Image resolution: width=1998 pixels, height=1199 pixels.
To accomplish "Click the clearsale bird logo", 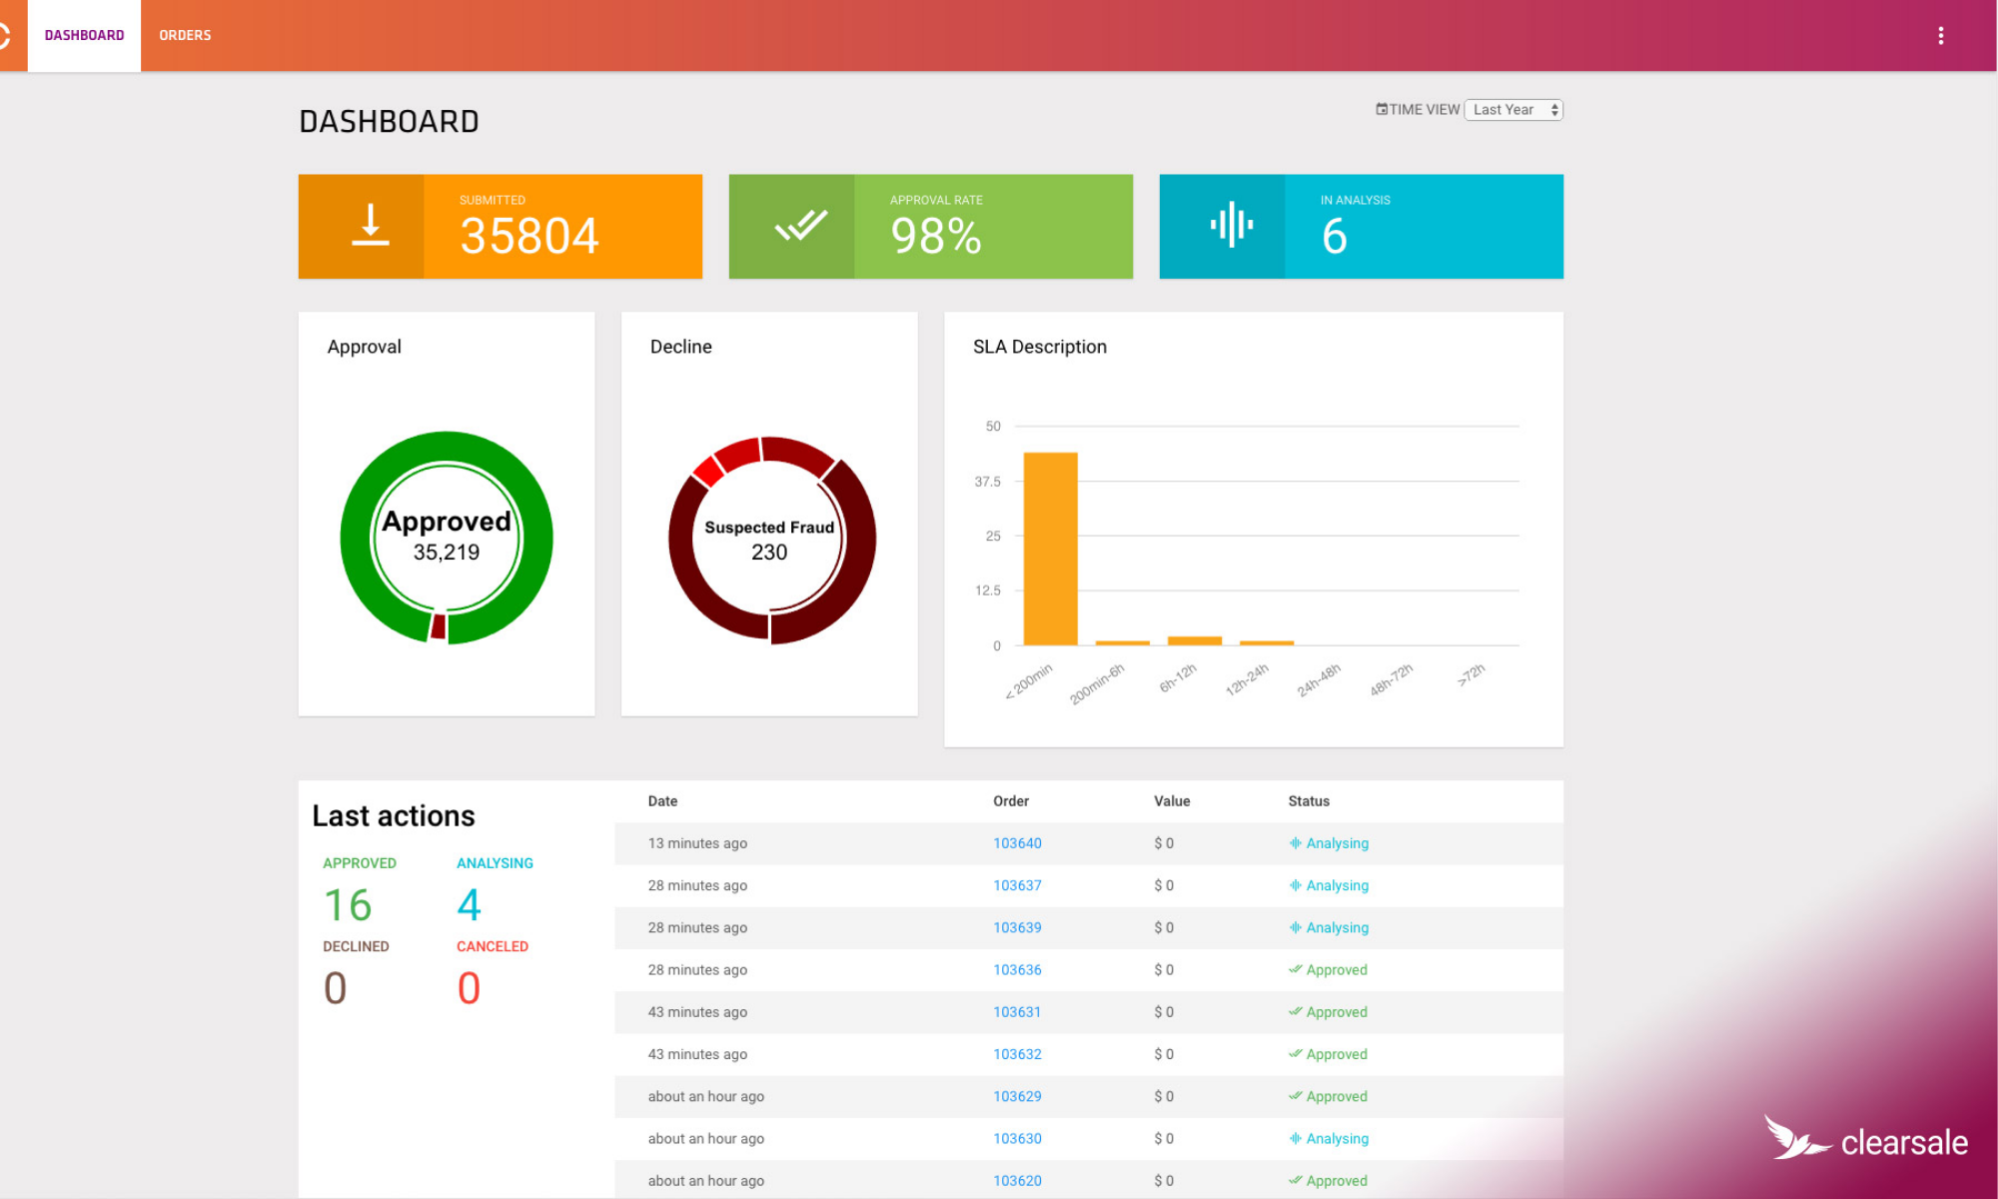I will point(1793,1139).
